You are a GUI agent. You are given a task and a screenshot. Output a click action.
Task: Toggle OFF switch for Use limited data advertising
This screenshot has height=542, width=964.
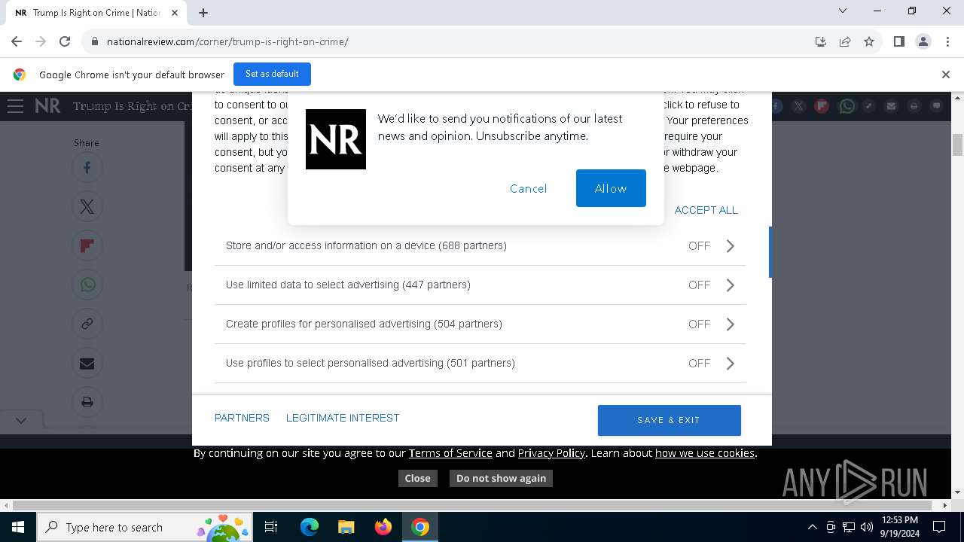(699, 285)
